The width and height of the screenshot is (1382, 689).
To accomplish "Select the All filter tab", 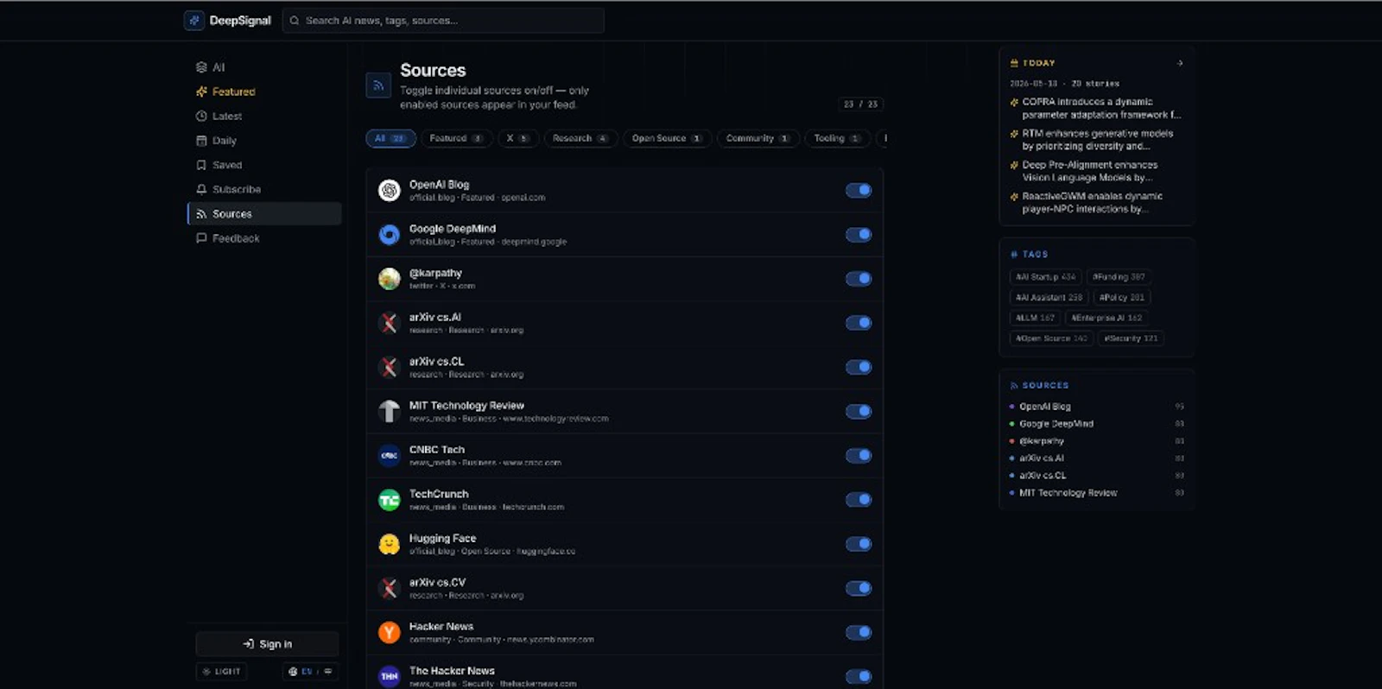I will 390,138.
